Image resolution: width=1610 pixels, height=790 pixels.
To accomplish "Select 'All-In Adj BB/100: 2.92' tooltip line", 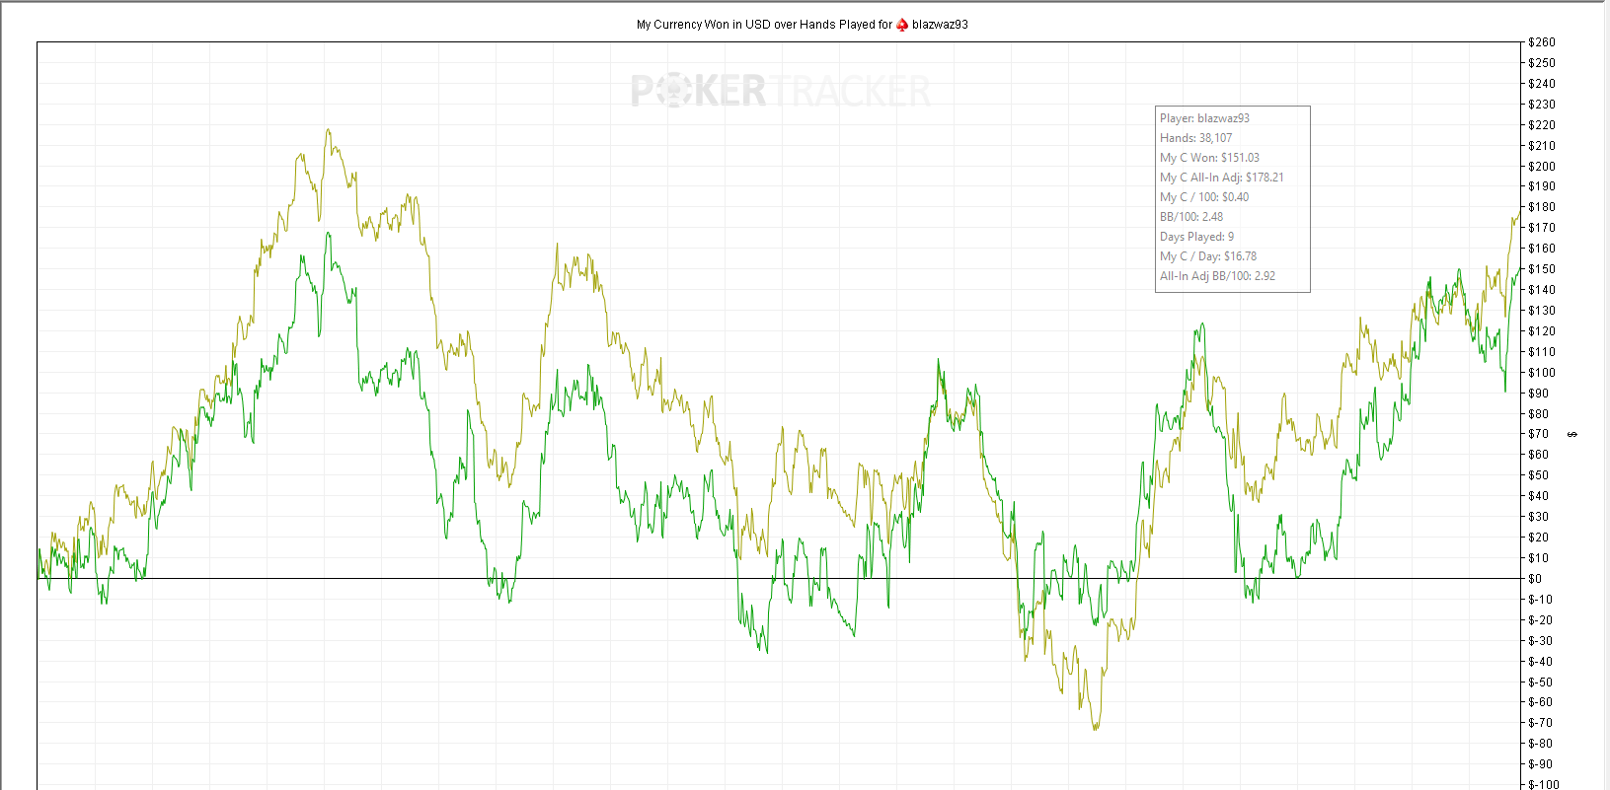I will coord(1217,276).
